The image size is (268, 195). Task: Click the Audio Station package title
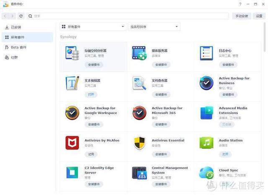tap(231, 140)
